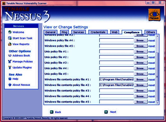Open View Reports via its icon

pyautogui.click(x=10, y=44)
